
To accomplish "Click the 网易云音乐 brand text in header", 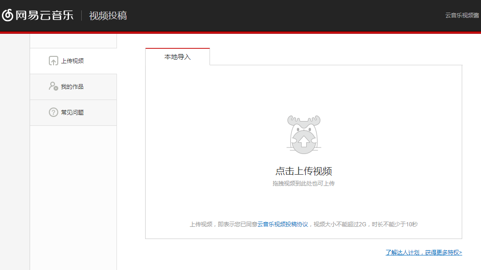I will pyautogui.click(x=45, y=15).
